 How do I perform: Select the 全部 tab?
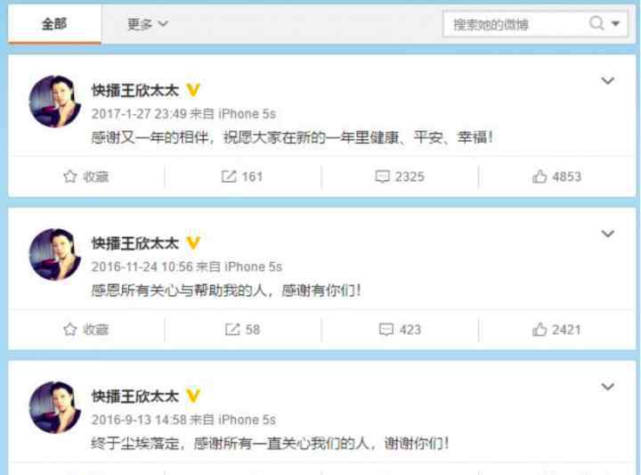54,24
